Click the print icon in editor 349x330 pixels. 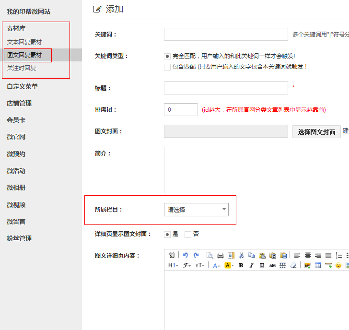pos(220,255)
